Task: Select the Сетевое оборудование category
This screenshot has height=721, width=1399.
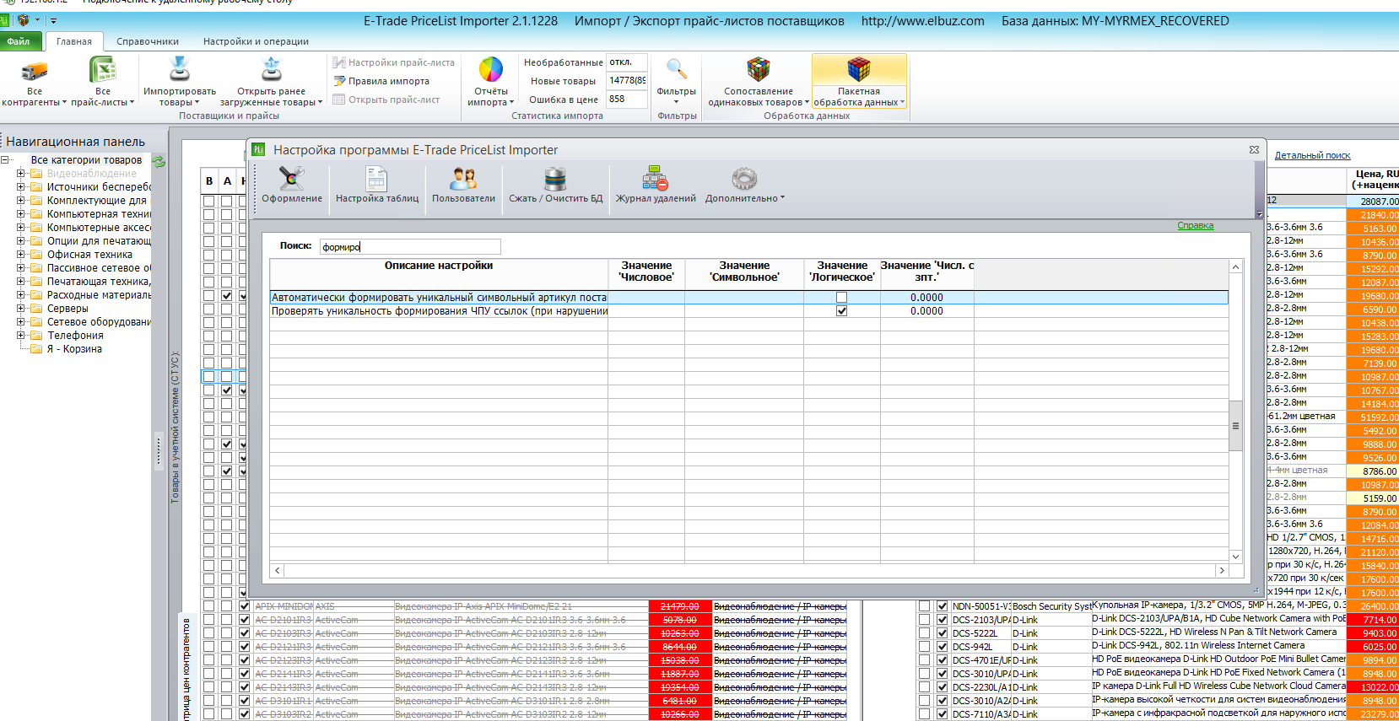Action: point(99,322)
